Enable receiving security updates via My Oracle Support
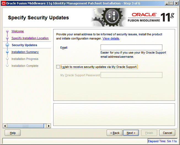Viewport: 180px width, 145px height. point(58,67)
